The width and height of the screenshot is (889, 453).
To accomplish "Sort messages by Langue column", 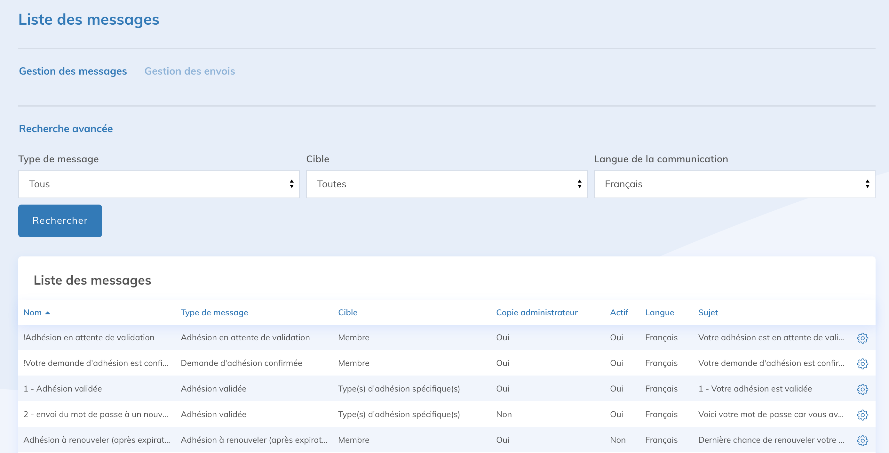I will tap(659, 312).
